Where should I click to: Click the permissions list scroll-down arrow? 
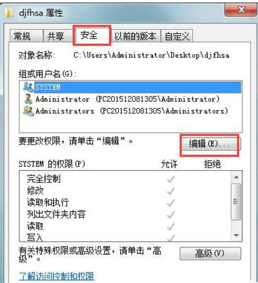[236, 235]
